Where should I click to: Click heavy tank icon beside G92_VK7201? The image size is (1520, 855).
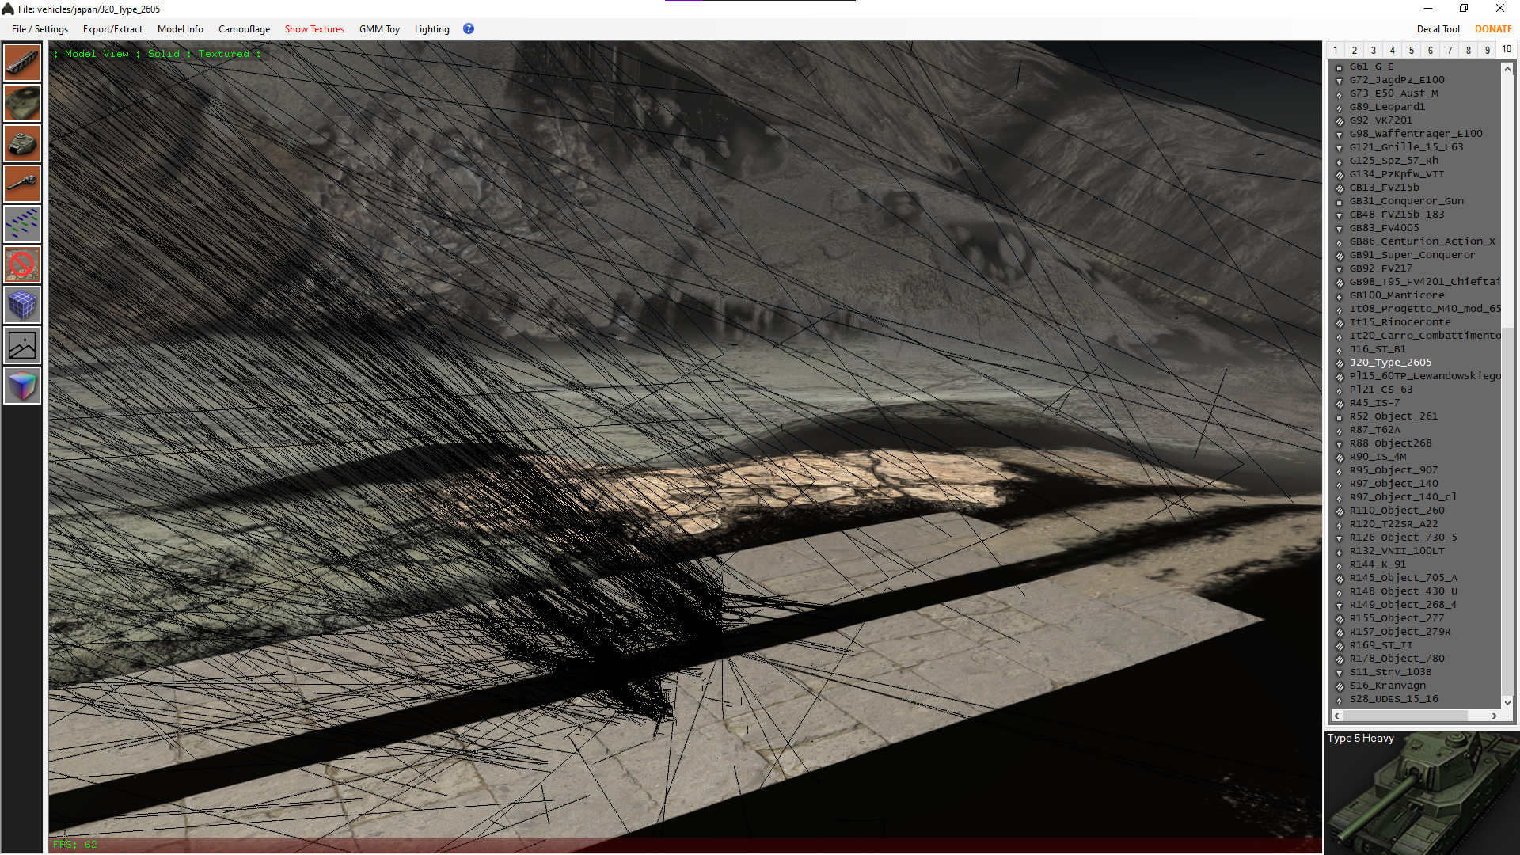(x=1339, y=121)
